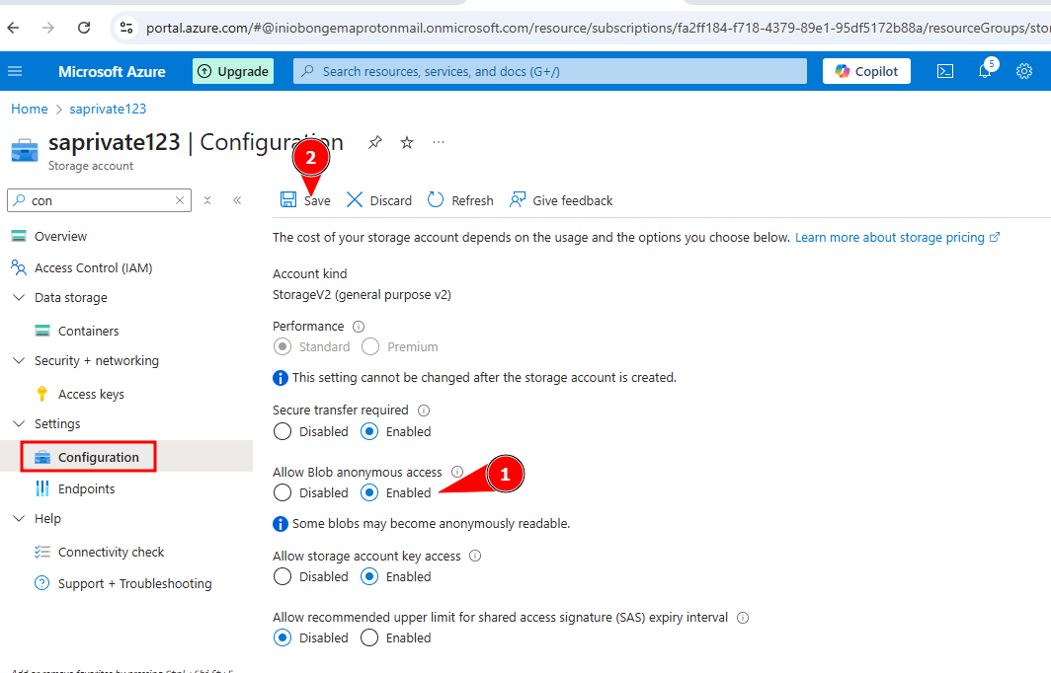Collapse the Help group
The image size is (1051, 673).
19,518
